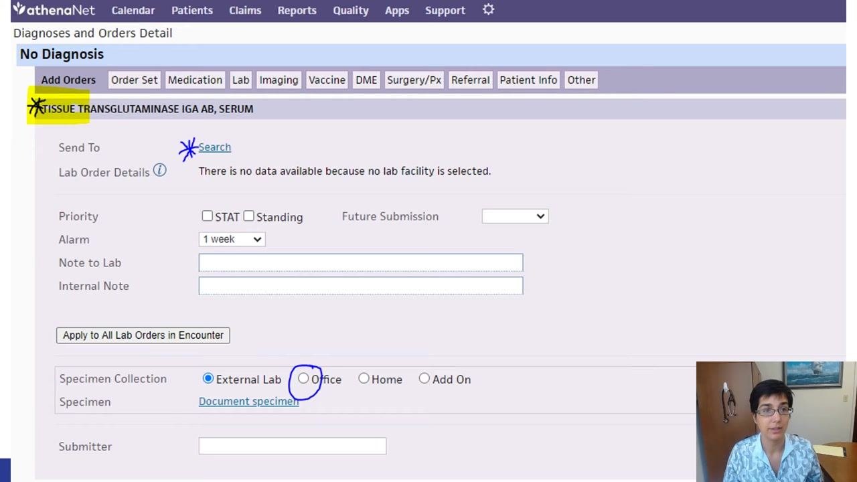Switch to the Imaging tab
Screen dimensions: 857x482
click(279, 80)
